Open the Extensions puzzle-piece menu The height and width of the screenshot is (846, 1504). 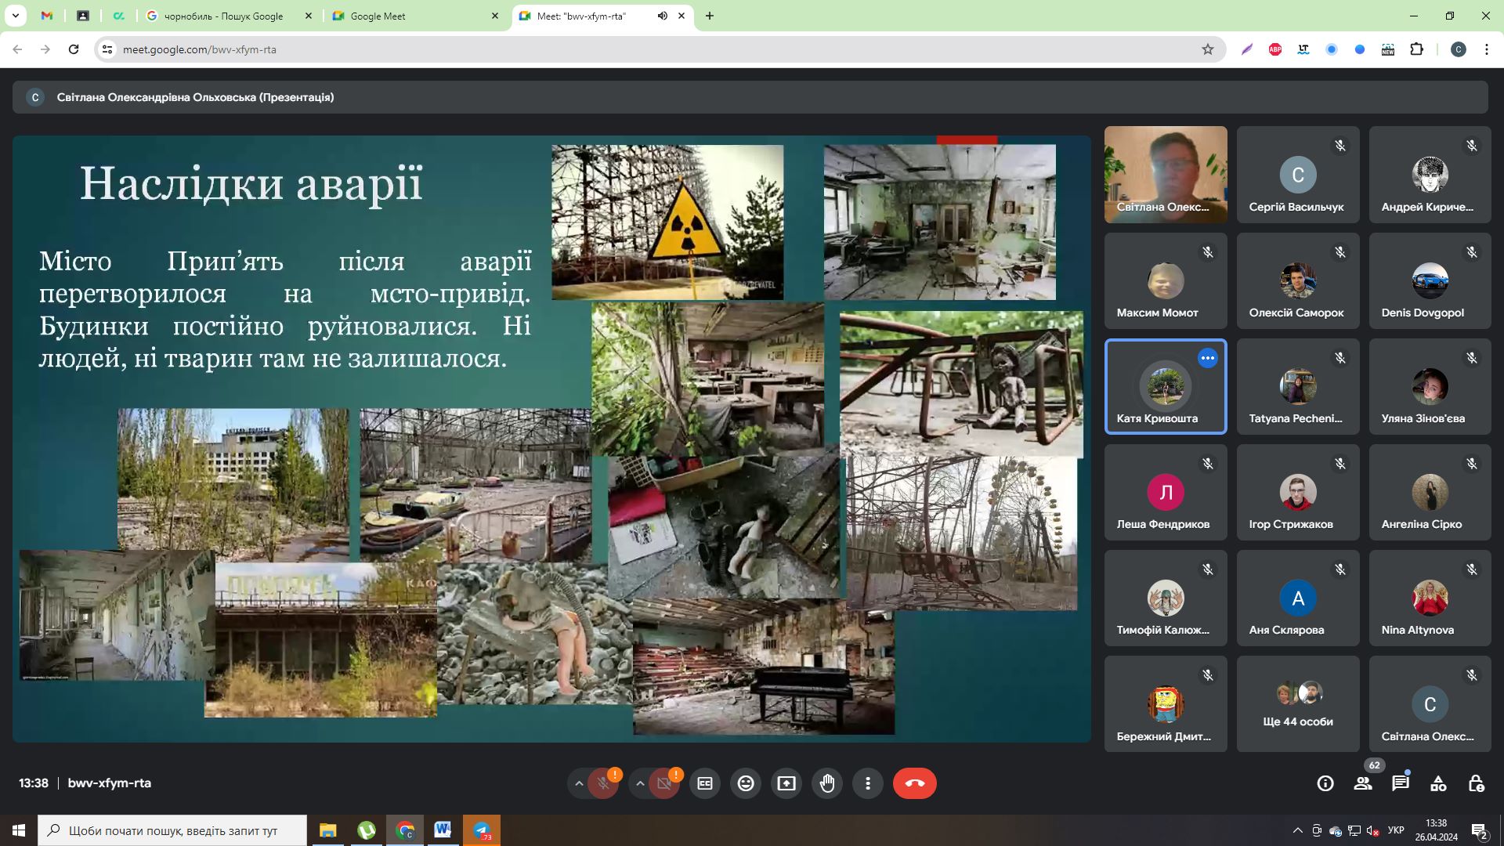[x=1416, y=49]
